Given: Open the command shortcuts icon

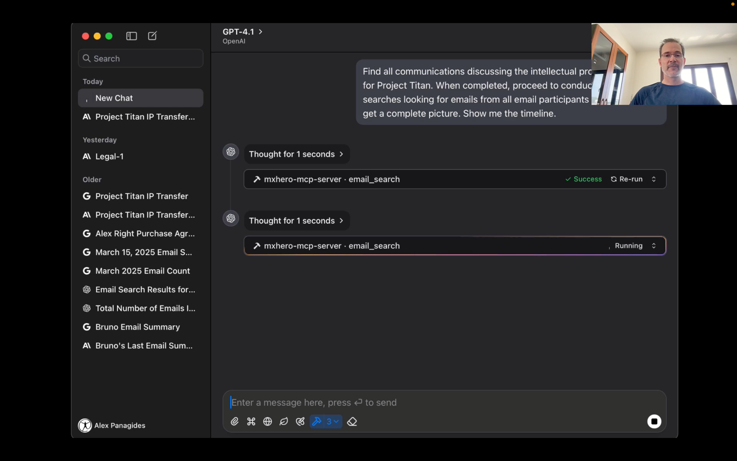Looking at the screenshot, I should coord(251,421).
